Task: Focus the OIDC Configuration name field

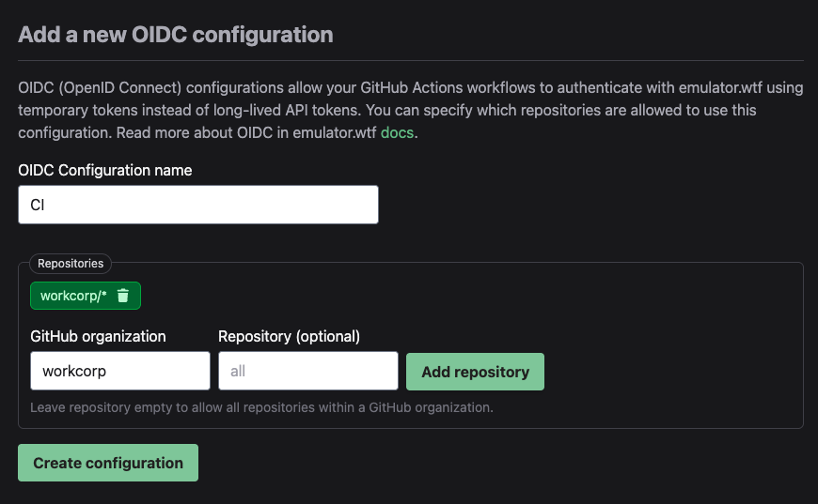Action: (x=197, y=205)
